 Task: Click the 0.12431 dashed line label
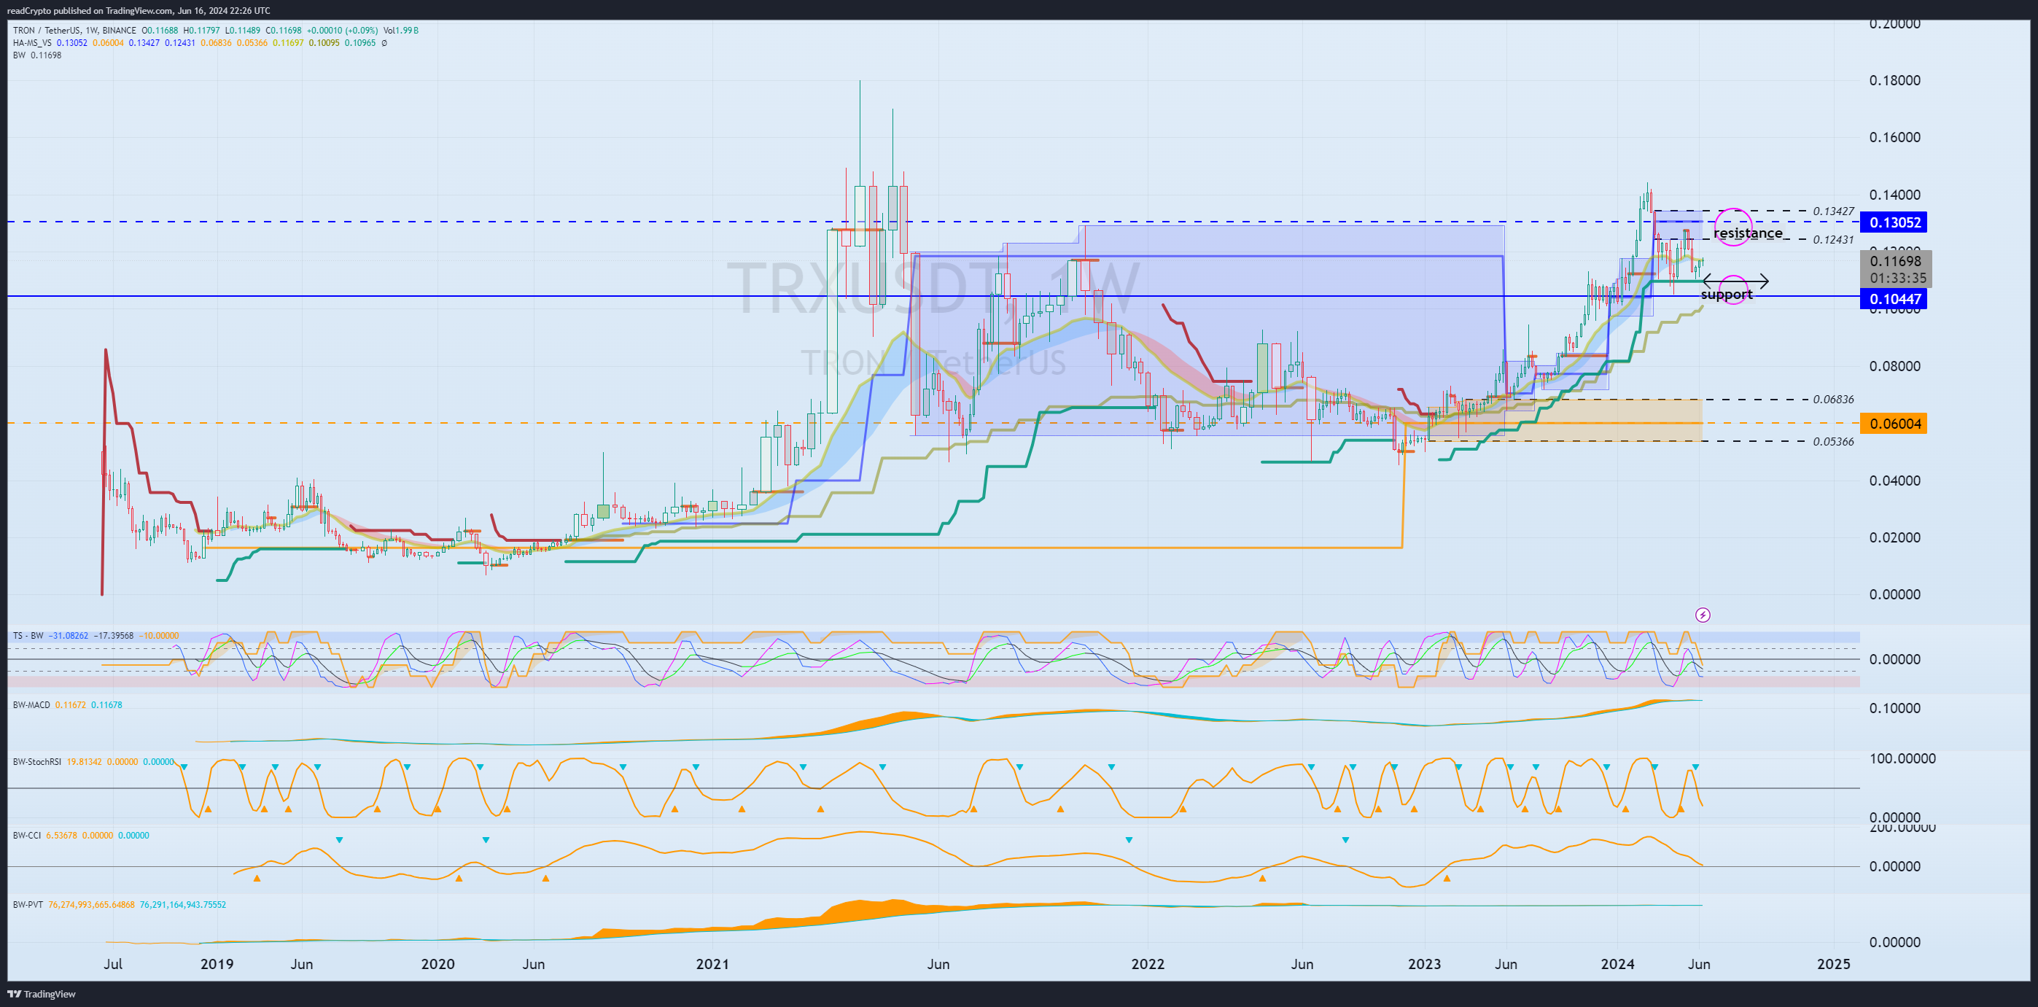point(1833,240)
